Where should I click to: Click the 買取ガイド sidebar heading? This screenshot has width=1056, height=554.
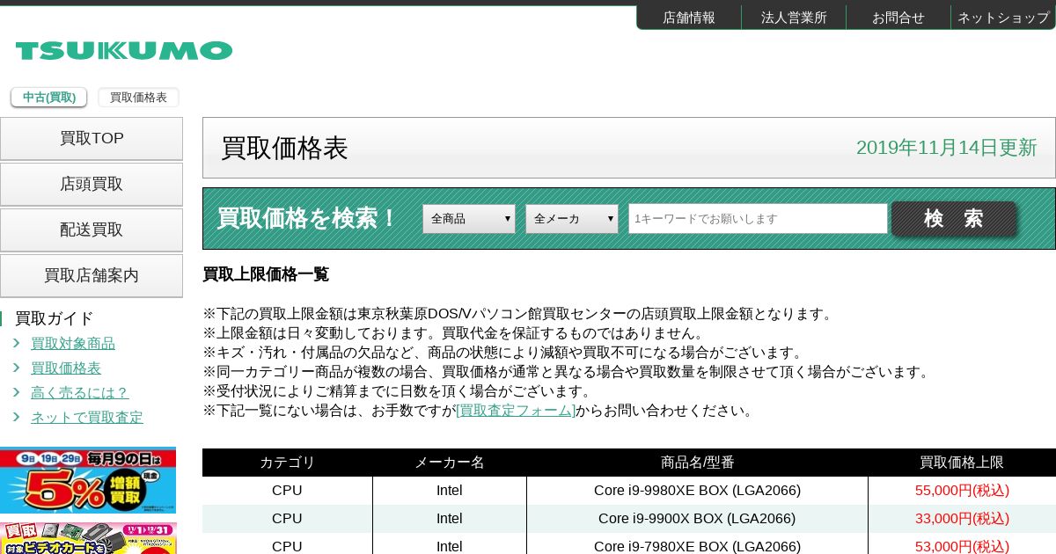point(55,318)
